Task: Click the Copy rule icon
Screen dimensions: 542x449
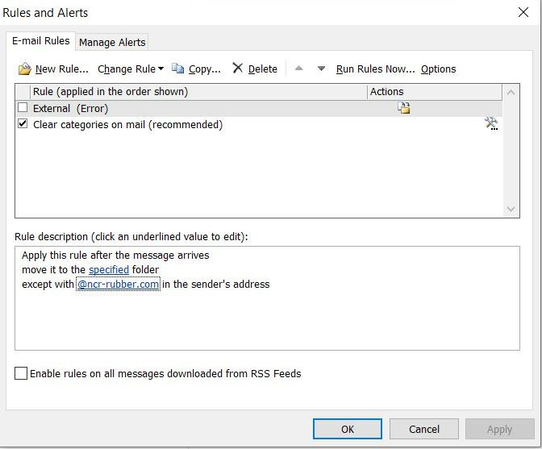Action: pos(178,69)
